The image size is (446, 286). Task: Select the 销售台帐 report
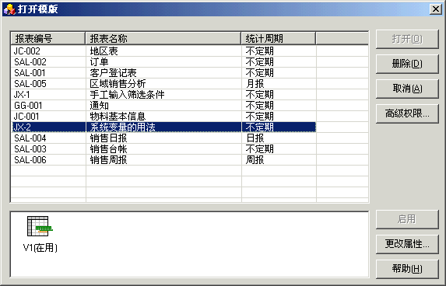108,149
